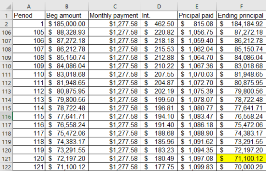Click ending principal cell showing 70,000.29
The image size is (266, 171).
click(x=241, y=167)
